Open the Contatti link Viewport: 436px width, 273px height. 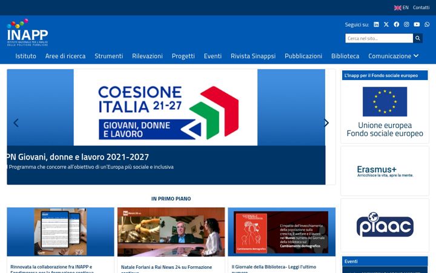coord(421,7)
